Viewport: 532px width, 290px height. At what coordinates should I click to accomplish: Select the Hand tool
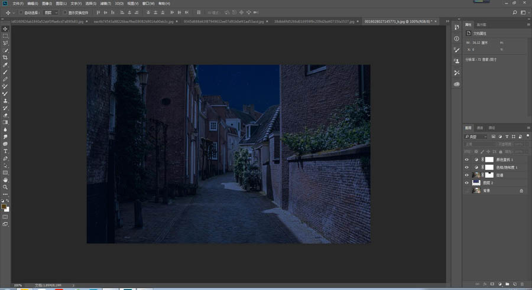click(x=5, y=180)
